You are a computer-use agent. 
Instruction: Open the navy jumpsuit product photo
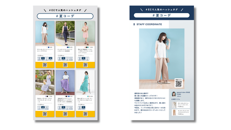click(x=65, y=33)
